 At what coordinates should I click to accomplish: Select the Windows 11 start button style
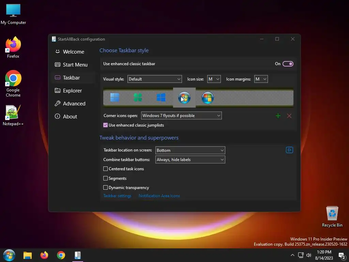pyautogui.click(x=115, y=98)
